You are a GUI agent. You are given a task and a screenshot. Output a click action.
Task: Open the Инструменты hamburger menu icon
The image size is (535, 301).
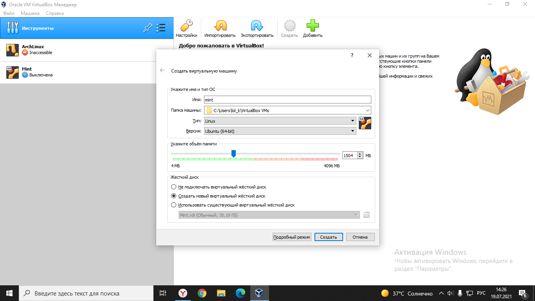161,28
